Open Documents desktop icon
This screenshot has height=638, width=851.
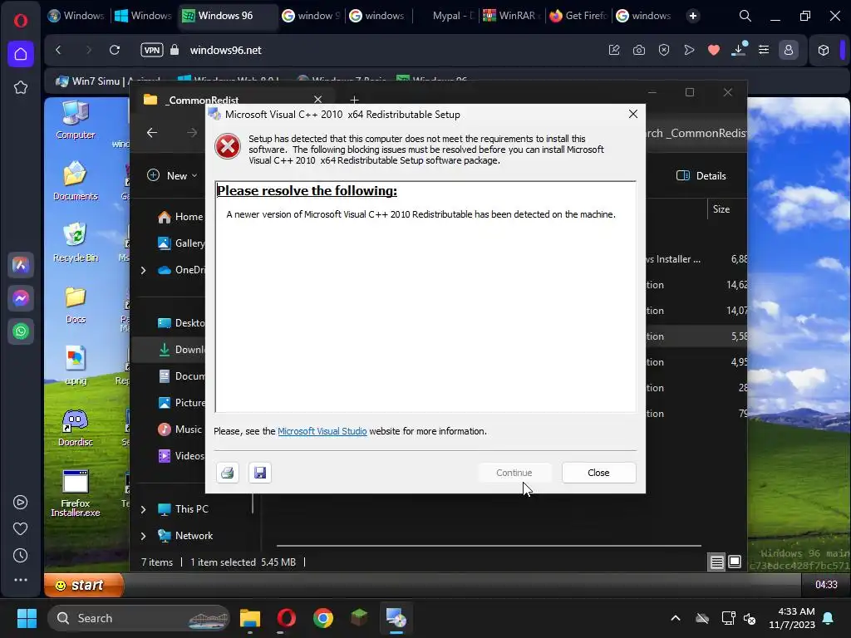click(76, 181)
